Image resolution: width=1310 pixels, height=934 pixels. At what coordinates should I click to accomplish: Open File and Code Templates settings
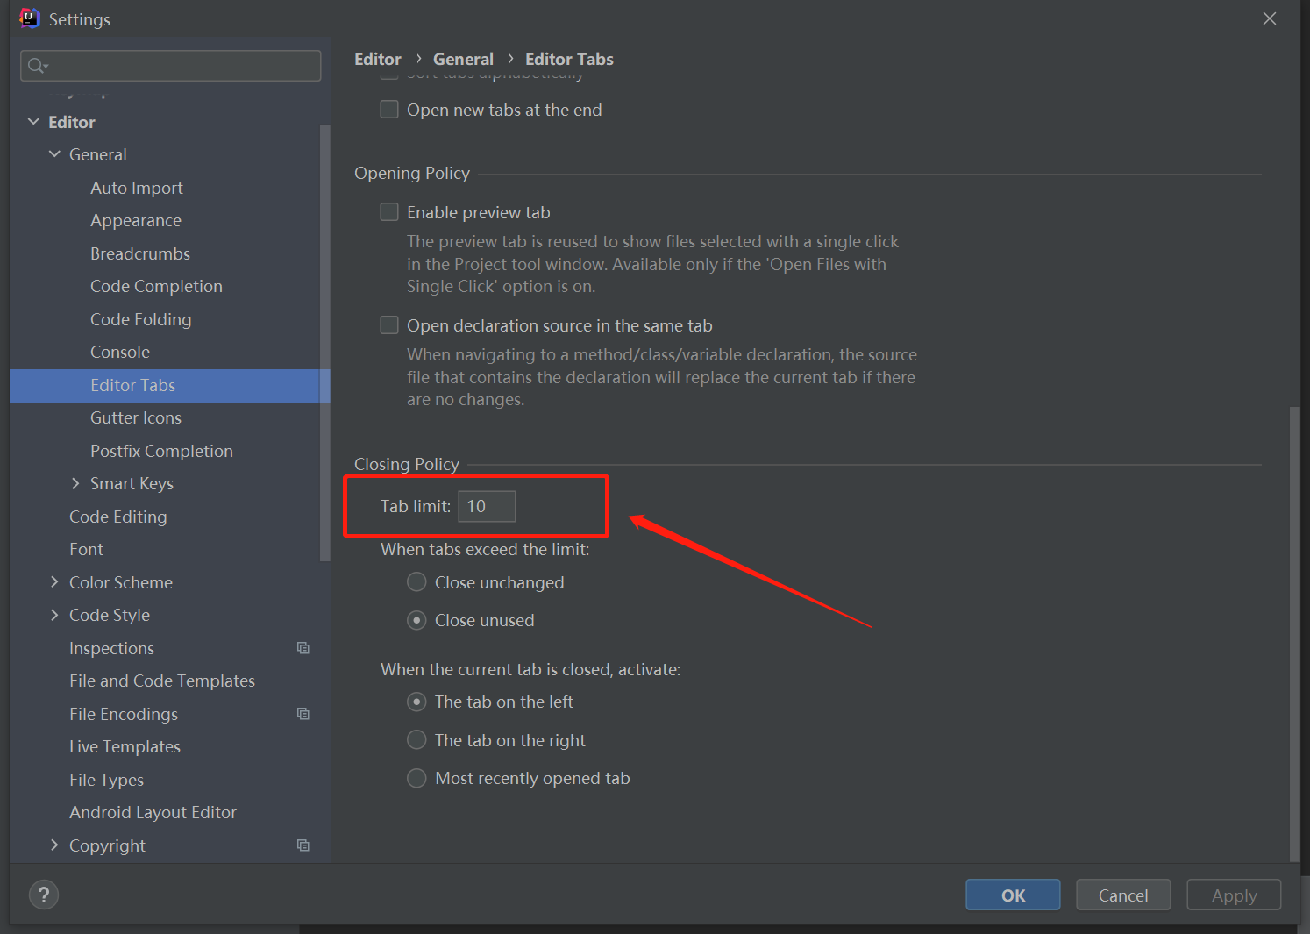click(x=162, y=681)
